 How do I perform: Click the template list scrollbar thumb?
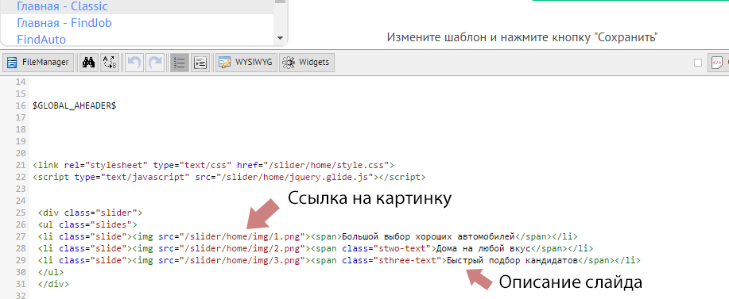[280, 2]
